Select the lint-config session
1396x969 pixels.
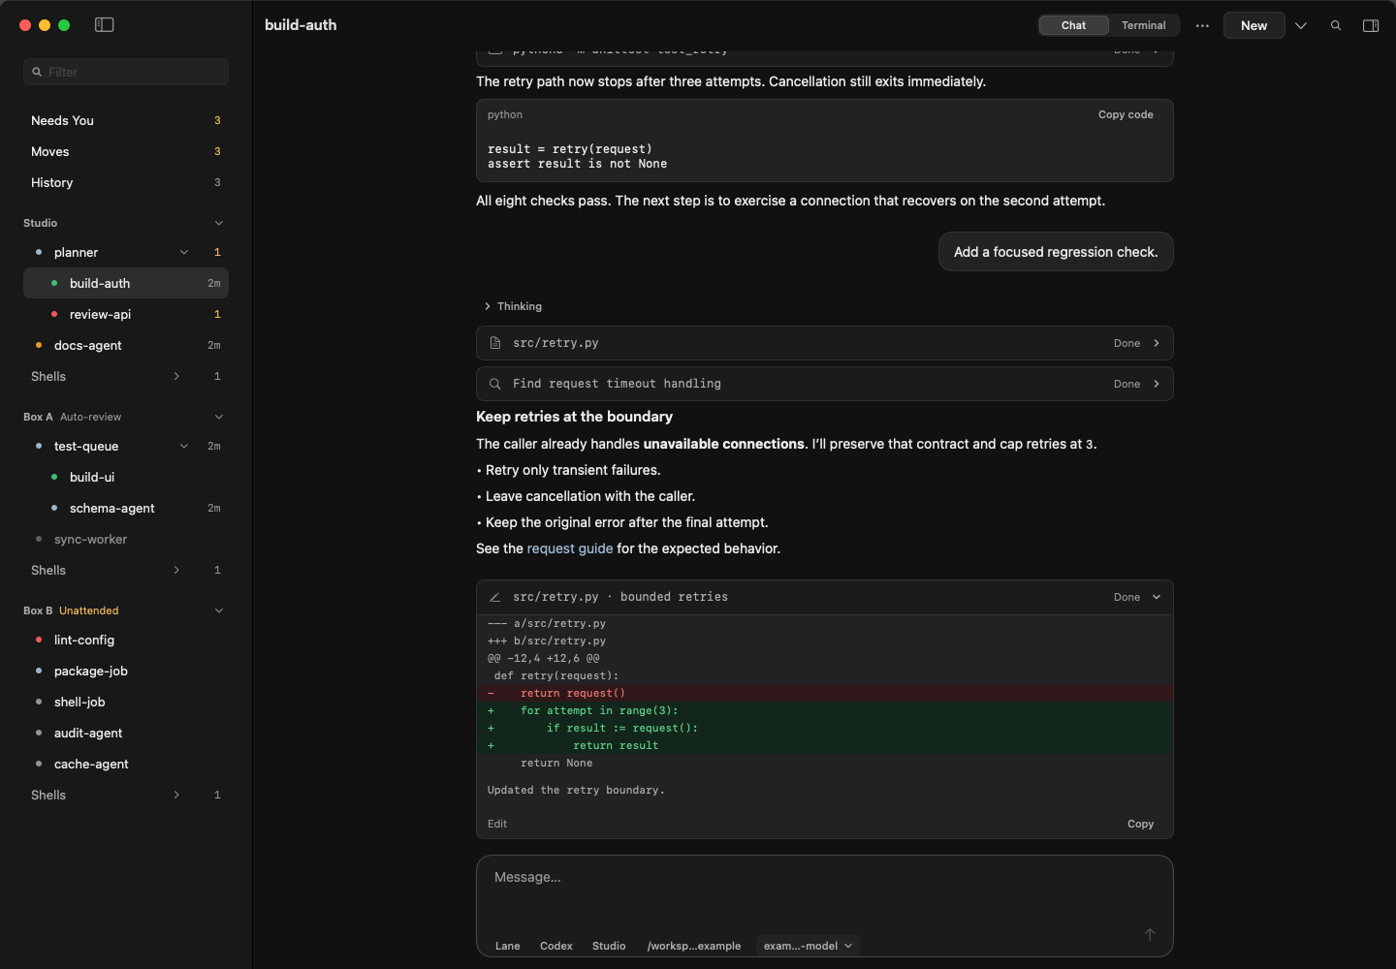pos(126,640)
